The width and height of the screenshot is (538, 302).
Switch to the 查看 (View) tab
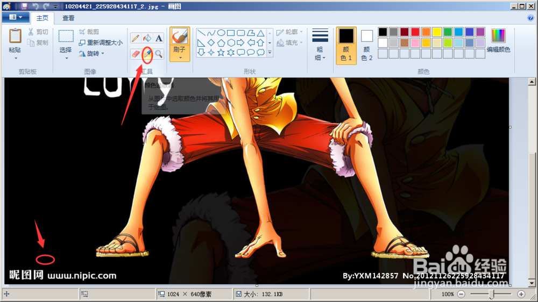point(68,18)
